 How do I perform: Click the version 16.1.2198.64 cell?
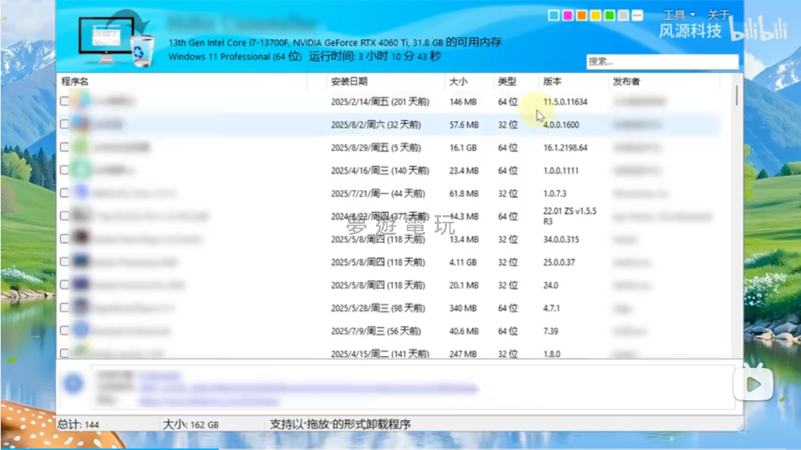coord(565,148)
